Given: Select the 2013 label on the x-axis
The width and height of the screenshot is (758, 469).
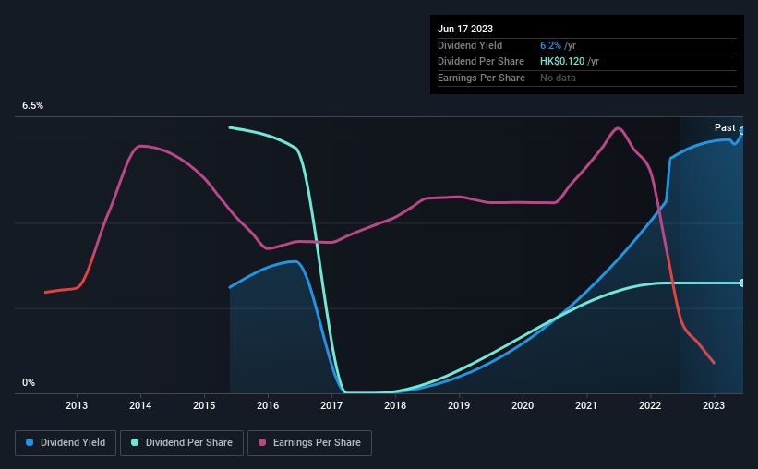Looking at the screenshot, I should point(77,405).
